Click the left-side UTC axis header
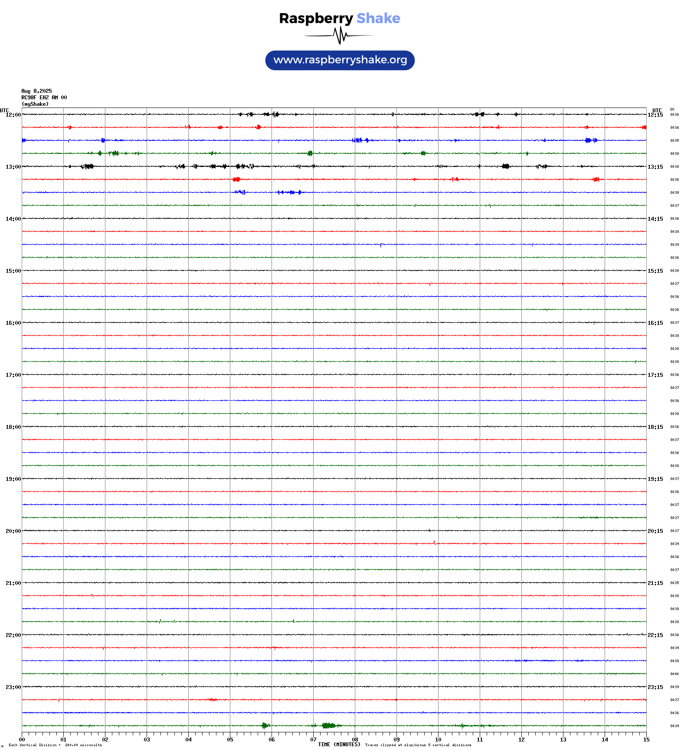 pyautogui.click(x=4, y=110)
